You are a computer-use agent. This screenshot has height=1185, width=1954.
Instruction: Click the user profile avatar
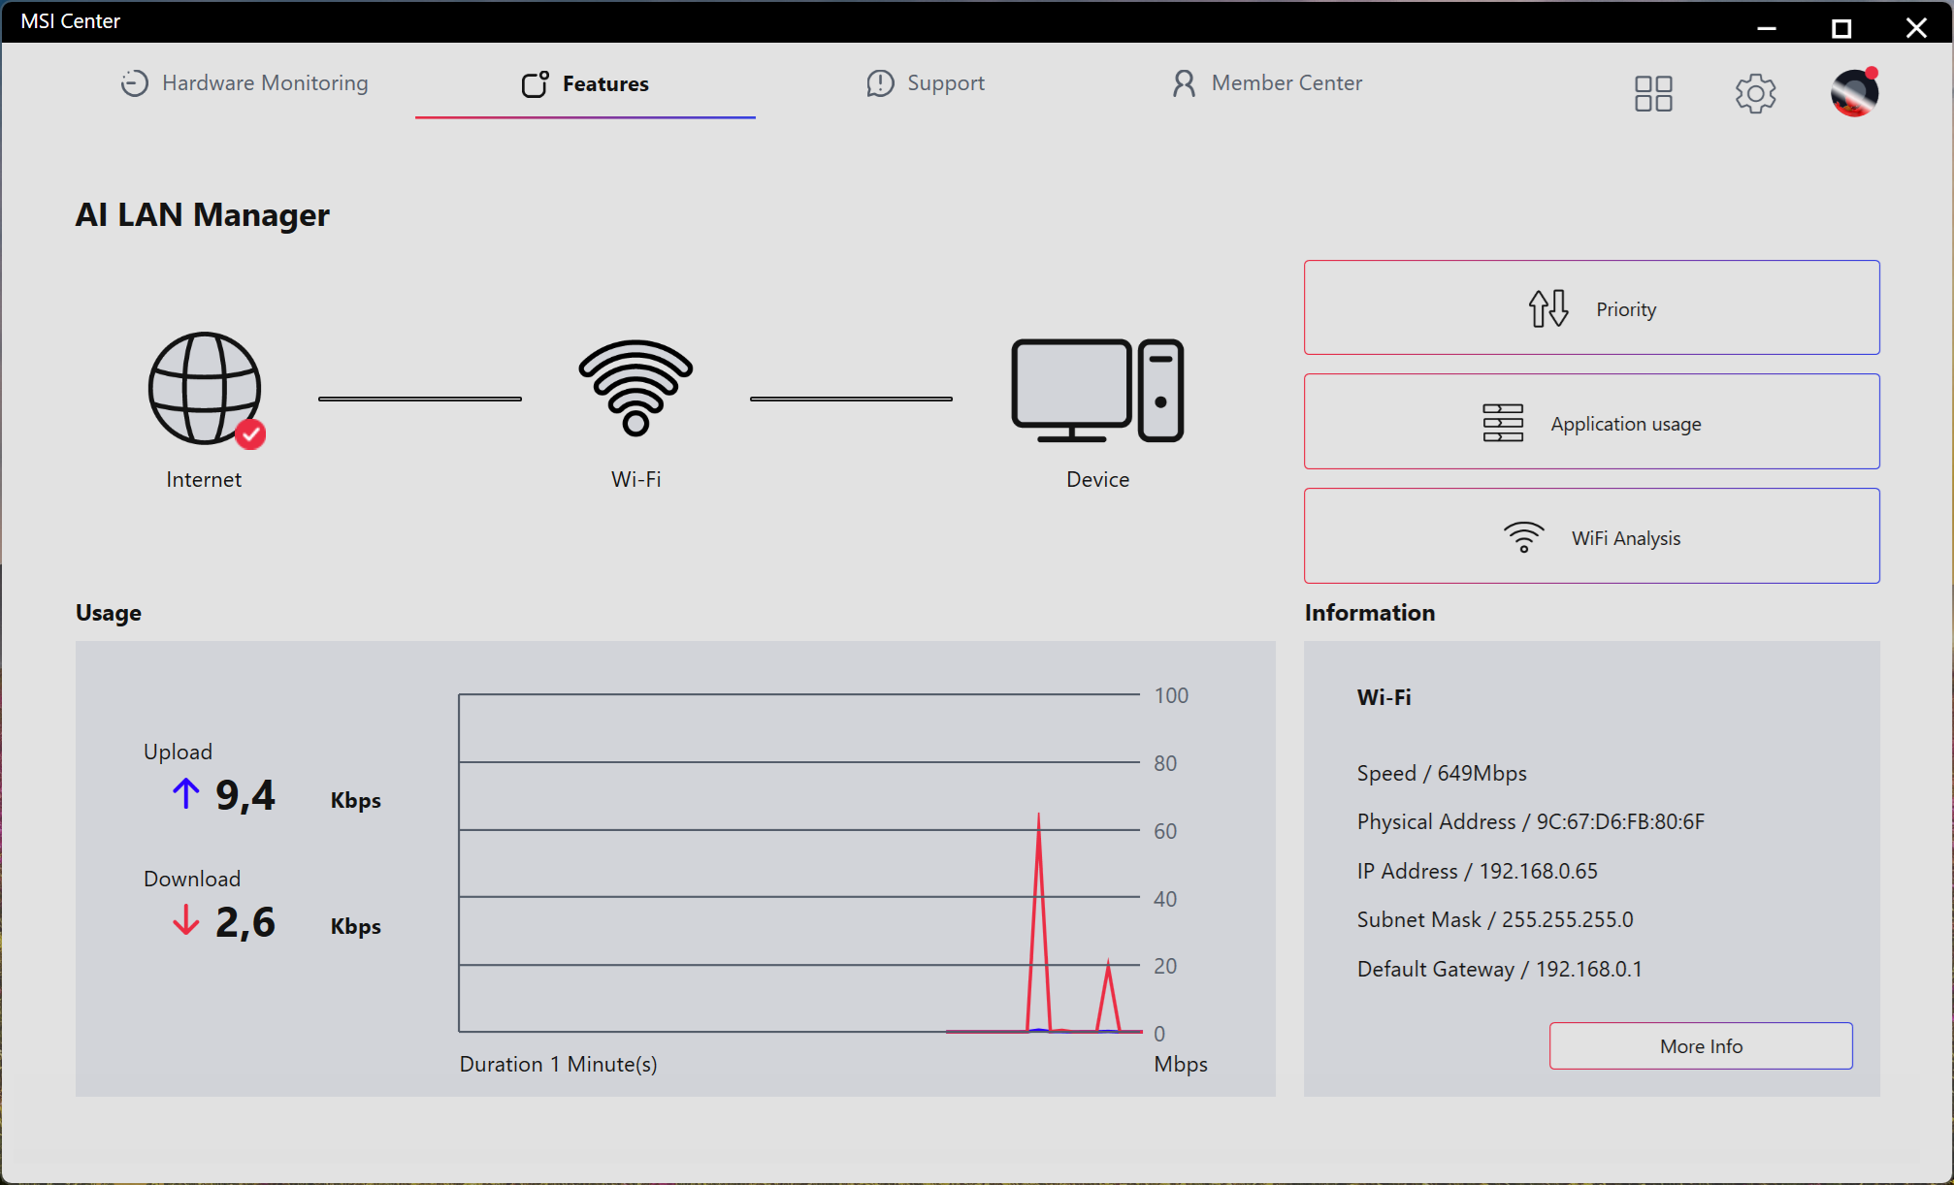pos(1854,93)
